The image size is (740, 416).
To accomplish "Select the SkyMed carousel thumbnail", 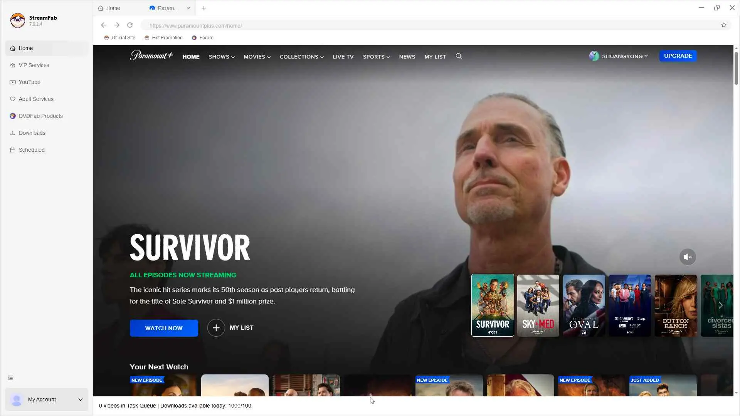I will click(538, 305).
